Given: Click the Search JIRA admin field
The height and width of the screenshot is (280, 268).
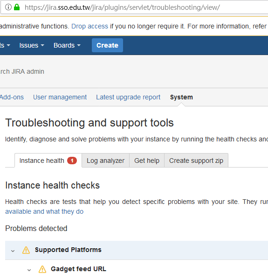Looking at the screenshot, I should 22,71.
